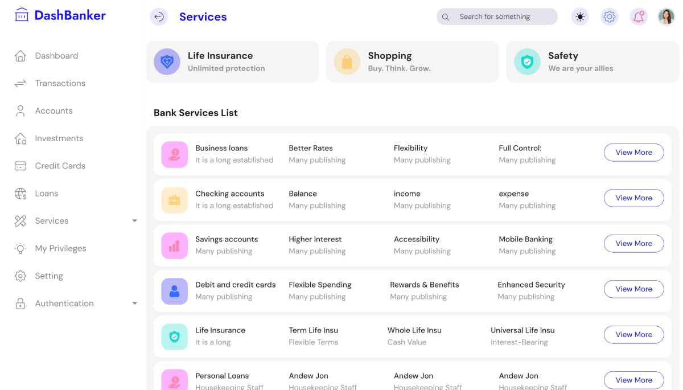Click the back arrow icon beside Services title
The image size is (683, 390).
pyautogui.click(x=159, y=17)
